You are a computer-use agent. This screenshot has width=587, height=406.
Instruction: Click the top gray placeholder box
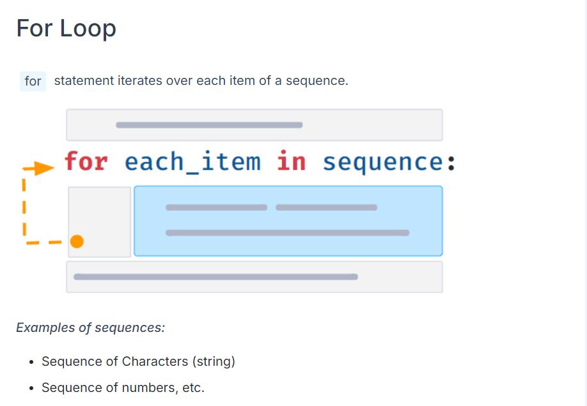click(x=254, y=125)
